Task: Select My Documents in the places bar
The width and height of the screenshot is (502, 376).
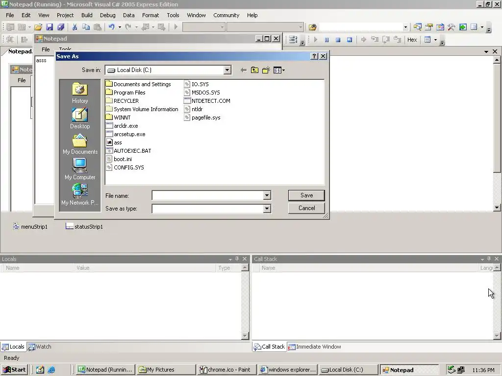Action: (x=80, y=144)
